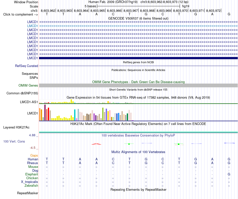Click the Scale label
This screenshot has width=238, height=199.
pyautogui.click(x=34, y=6)
